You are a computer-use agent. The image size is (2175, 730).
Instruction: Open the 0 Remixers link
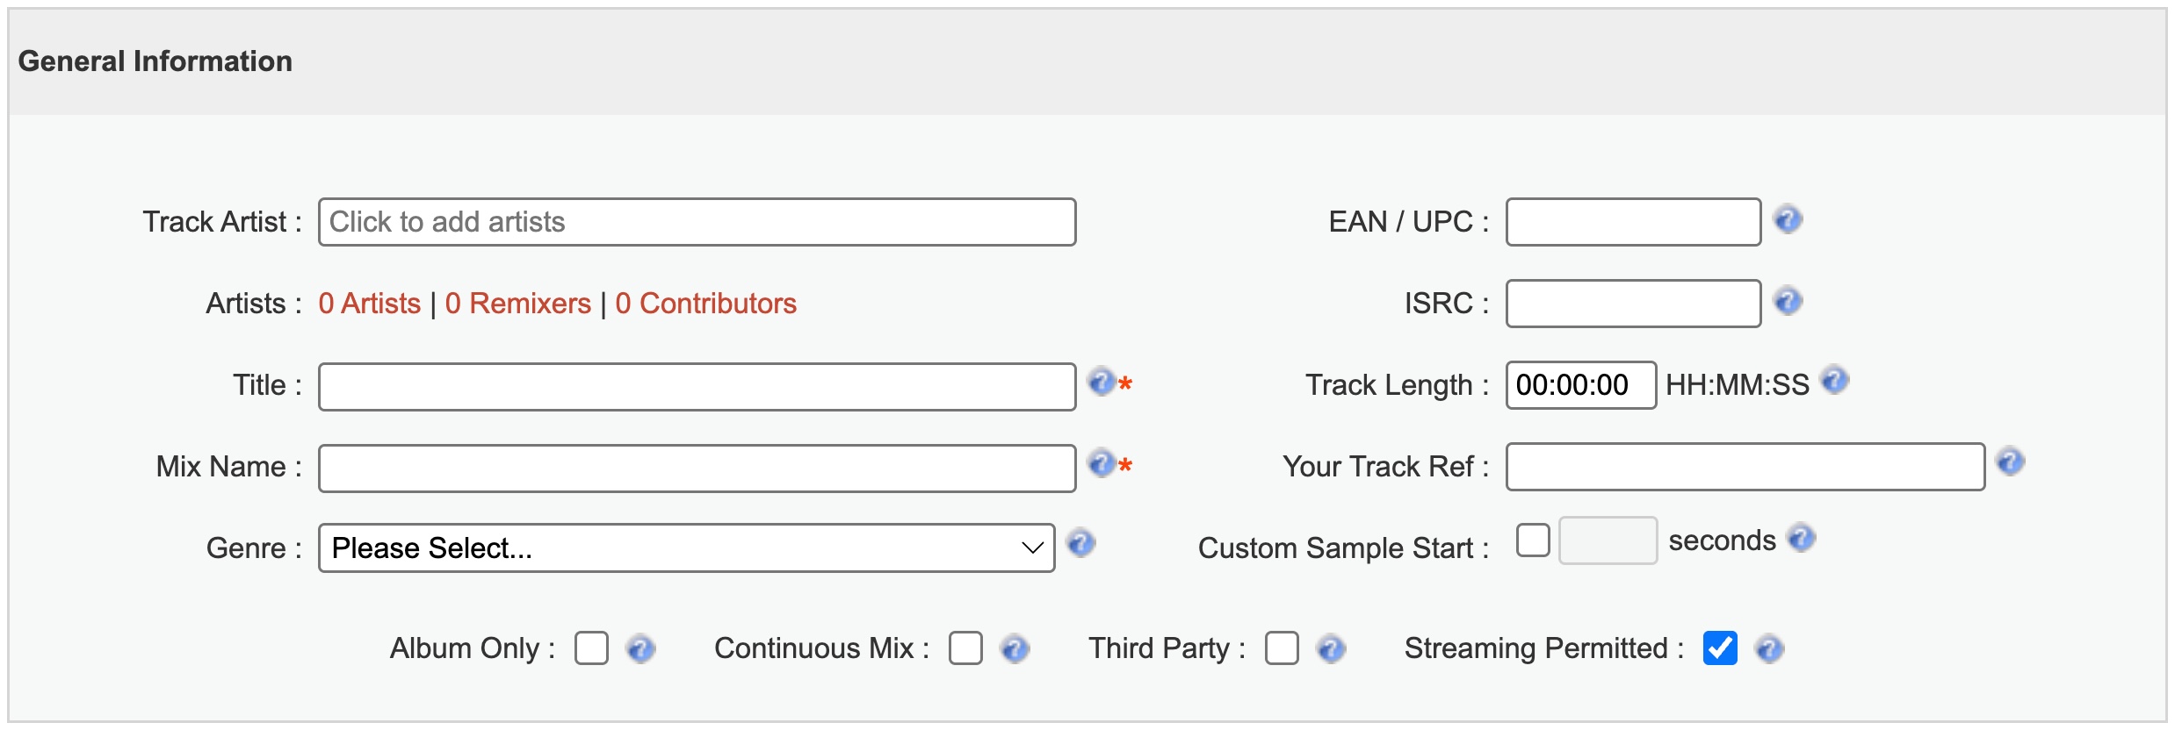pyautogui.click(x=518, y=304)
